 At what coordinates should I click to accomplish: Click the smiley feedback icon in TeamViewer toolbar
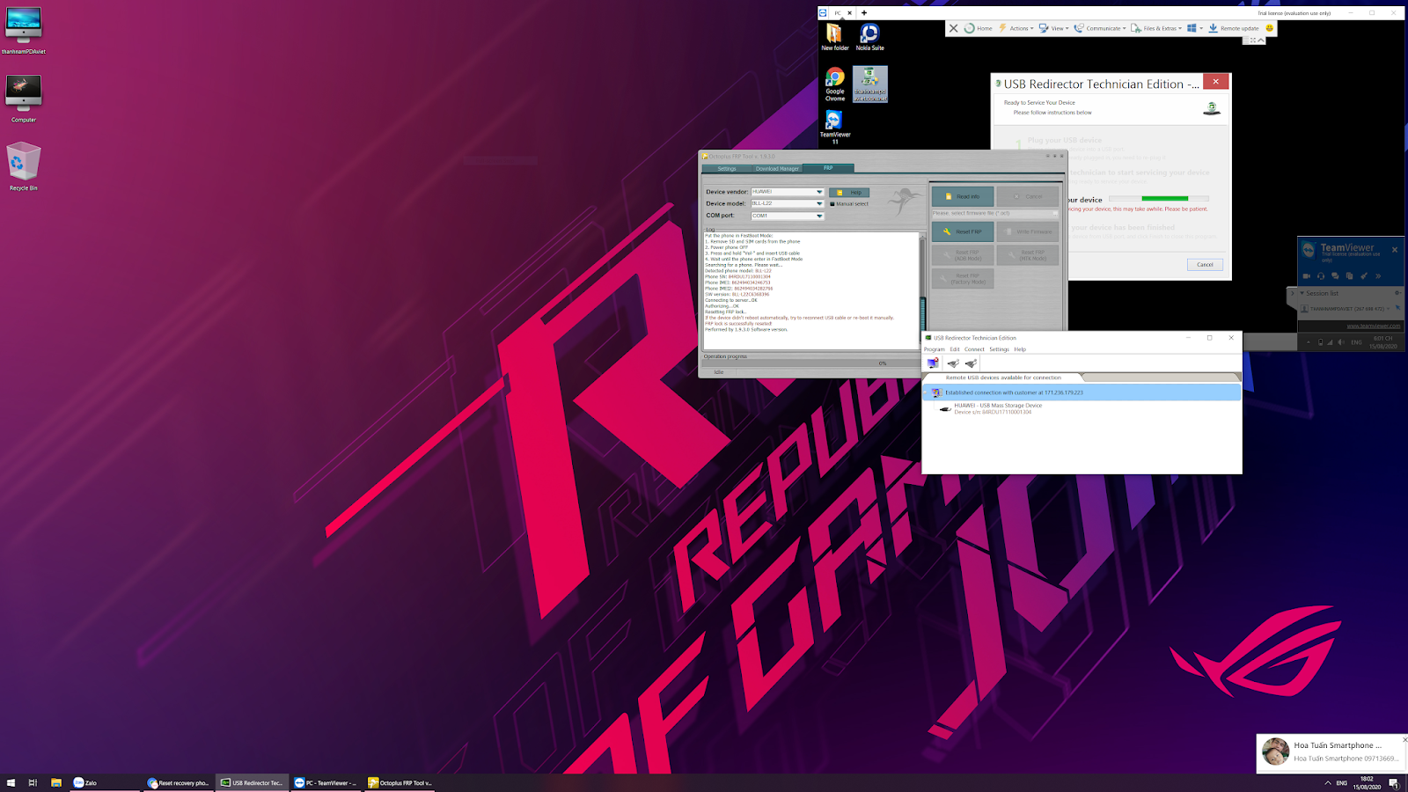pyautogui.click(x=1269, y=28)
